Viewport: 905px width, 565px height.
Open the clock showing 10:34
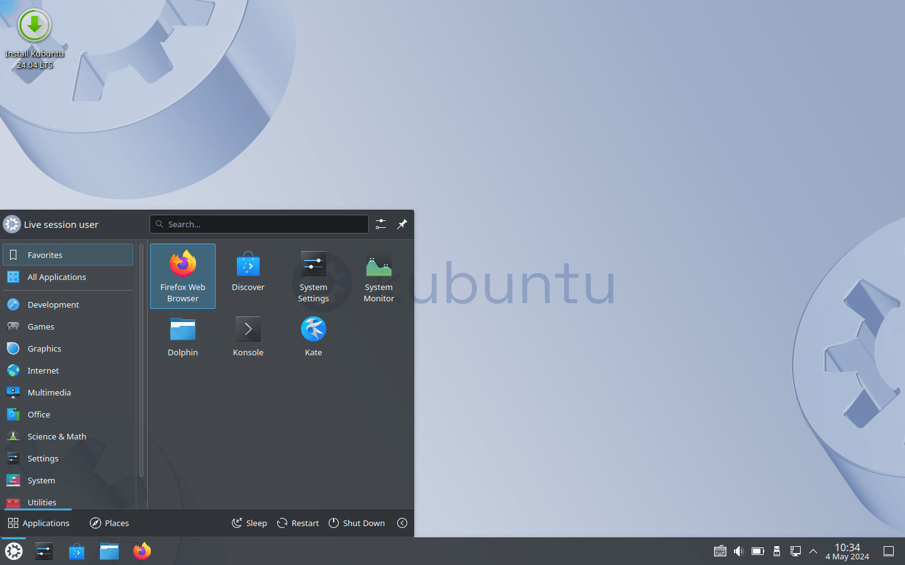pos(847,551)
